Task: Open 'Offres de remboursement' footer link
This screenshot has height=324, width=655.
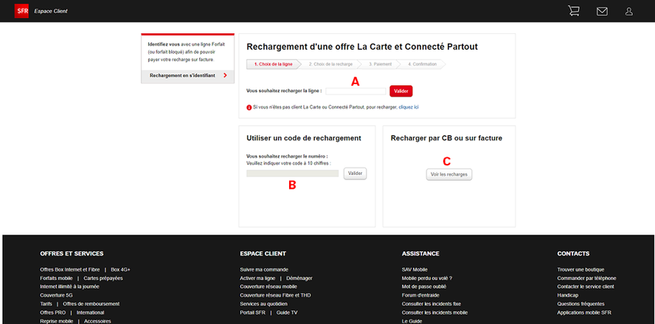Action: pyautogui.click(x=91, y=304)
